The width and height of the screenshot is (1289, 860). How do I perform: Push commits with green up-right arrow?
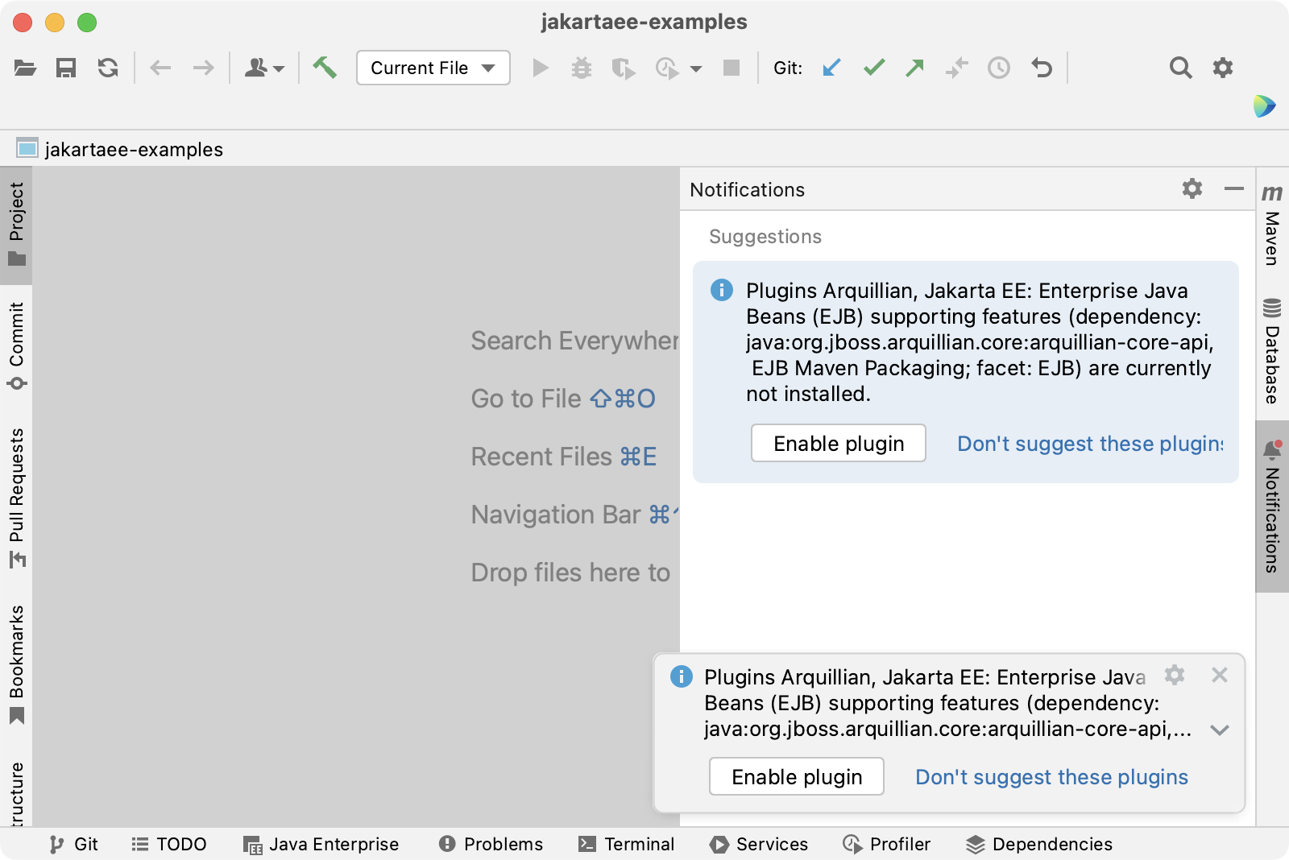tap(915, 68)
